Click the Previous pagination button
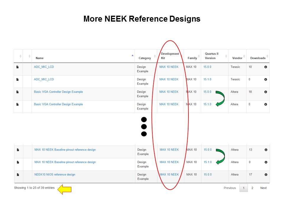 (x=230, y=188)
